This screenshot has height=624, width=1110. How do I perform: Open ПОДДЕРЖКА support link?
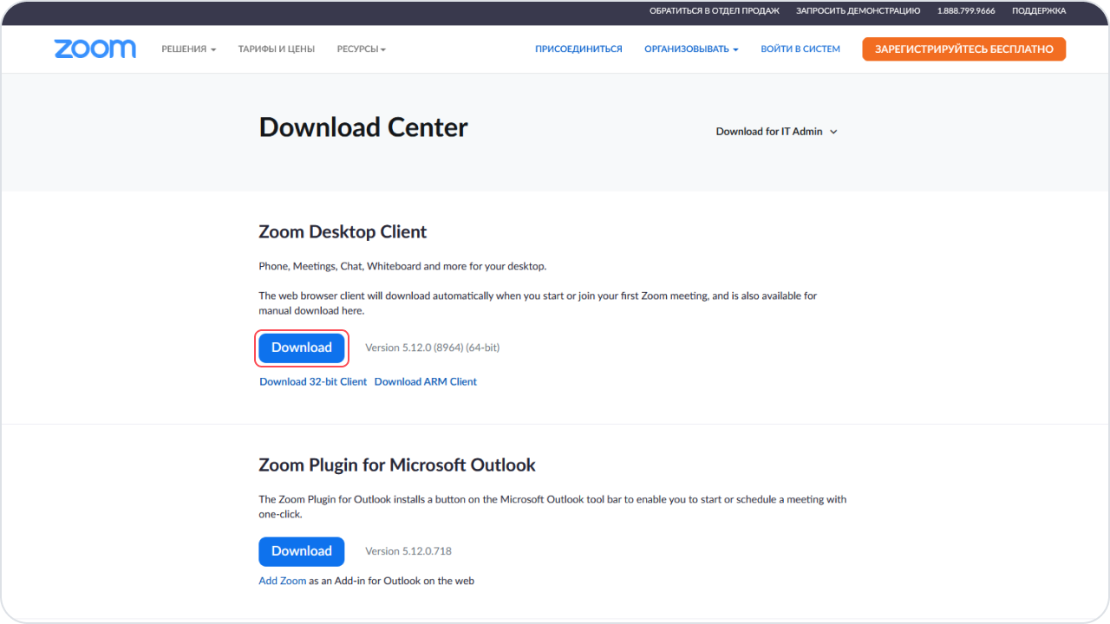[x=1039, y=11]
